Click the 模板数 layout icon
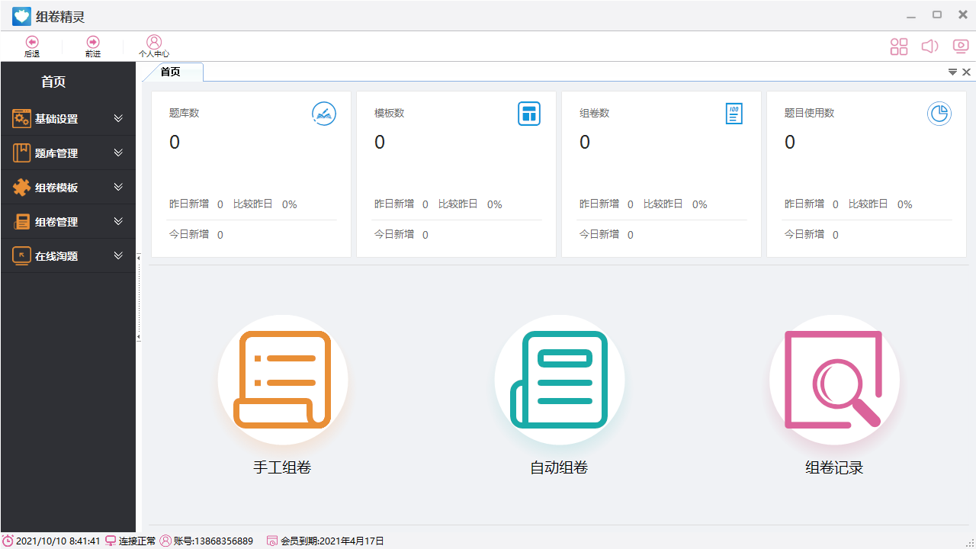The height and width of the screenshot is (549, 976). pyautogui.click(x=529, y=114)
